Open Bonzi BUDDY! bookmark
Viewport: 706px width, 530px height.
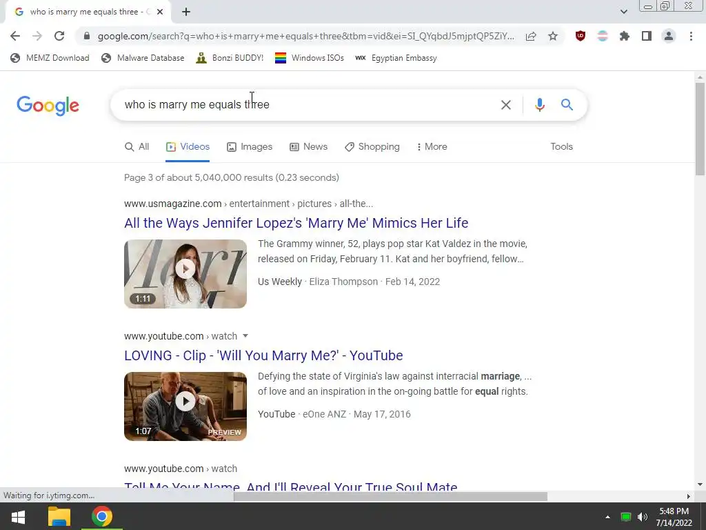coord(230,58)
